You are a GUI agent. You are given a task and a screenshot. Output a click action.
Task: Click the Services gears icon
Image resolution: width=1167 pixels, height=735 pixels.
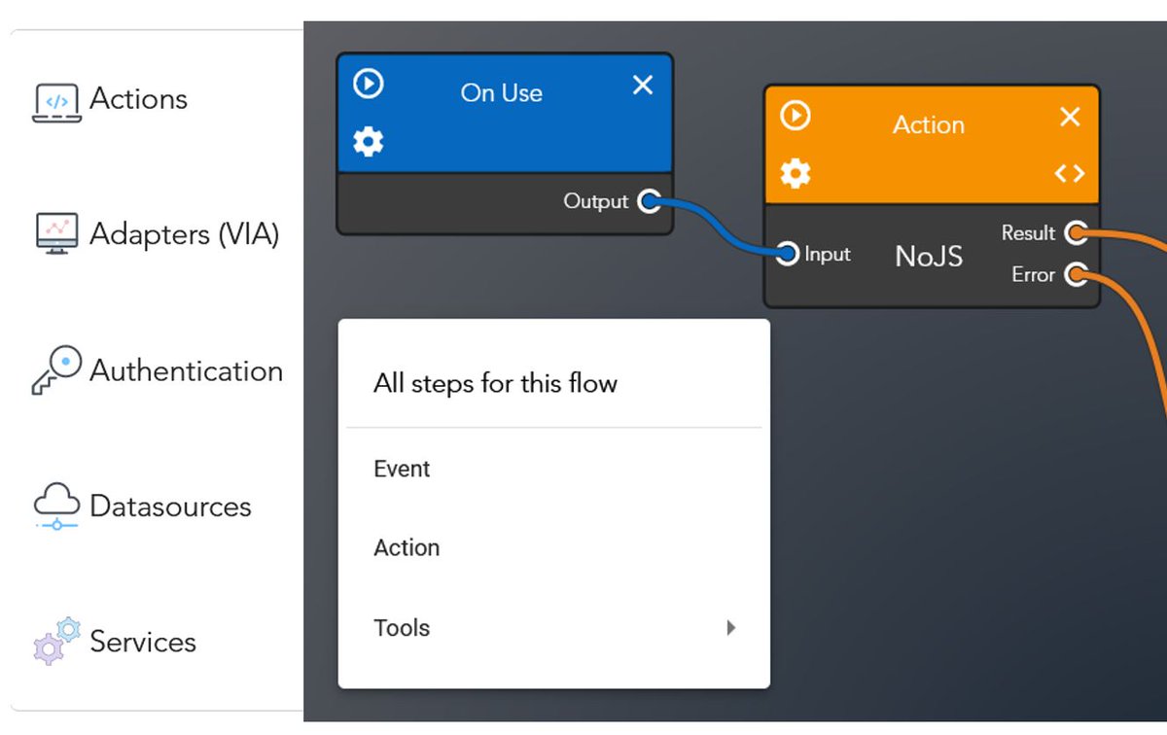click(56, 641)
